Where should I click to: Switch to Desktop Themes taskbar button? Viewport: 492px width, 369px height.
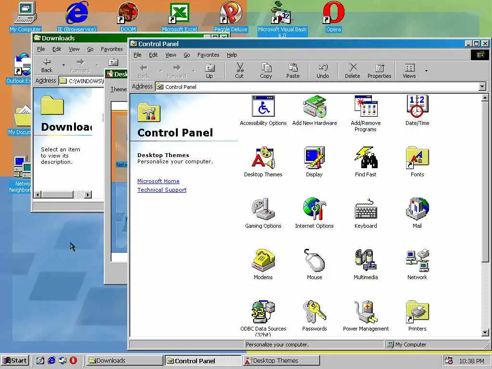coord(281,360)
